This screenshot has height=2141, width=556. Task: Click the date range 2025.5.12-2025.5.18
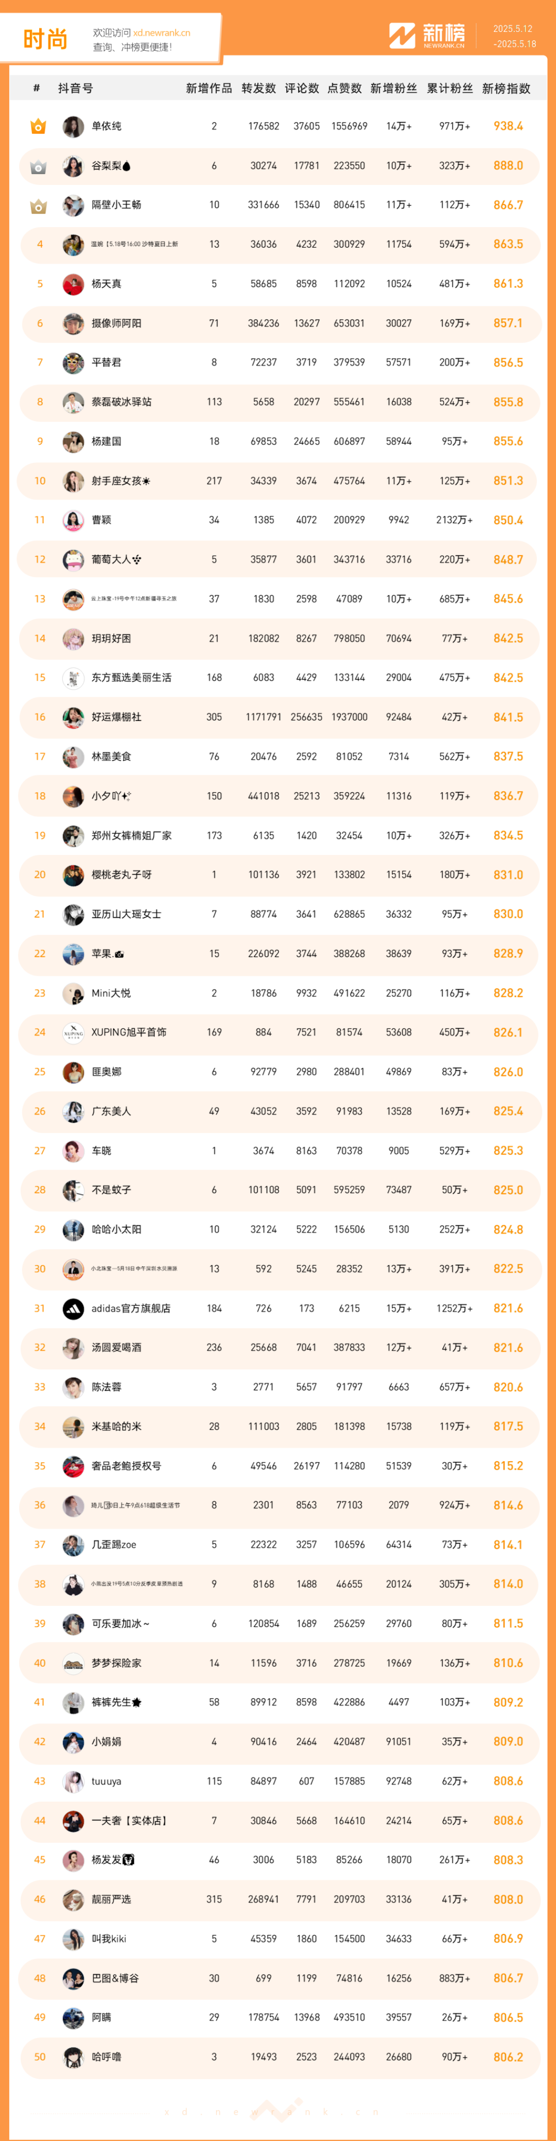click(x=514, y=37)
